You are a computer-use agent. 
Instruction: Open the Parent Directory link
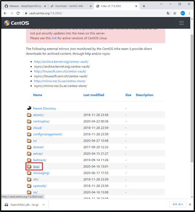coord(44,109)
